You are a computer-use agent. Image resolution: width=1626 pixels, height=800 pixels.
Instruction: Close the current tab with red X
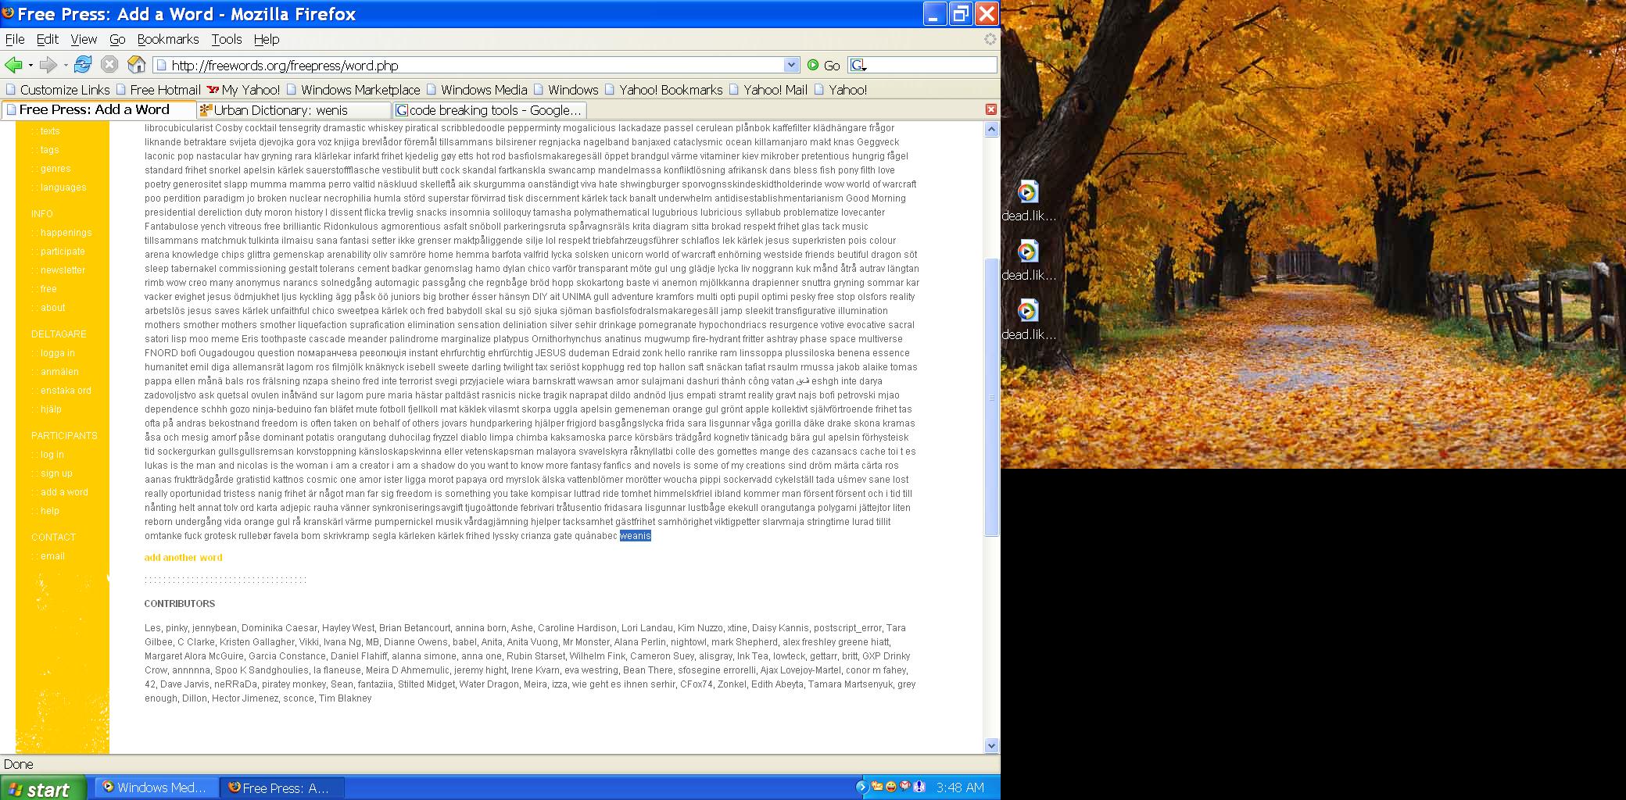[x=990, y=109]
